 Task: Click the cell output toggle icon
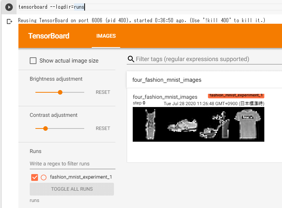click(x=9, y=21)
